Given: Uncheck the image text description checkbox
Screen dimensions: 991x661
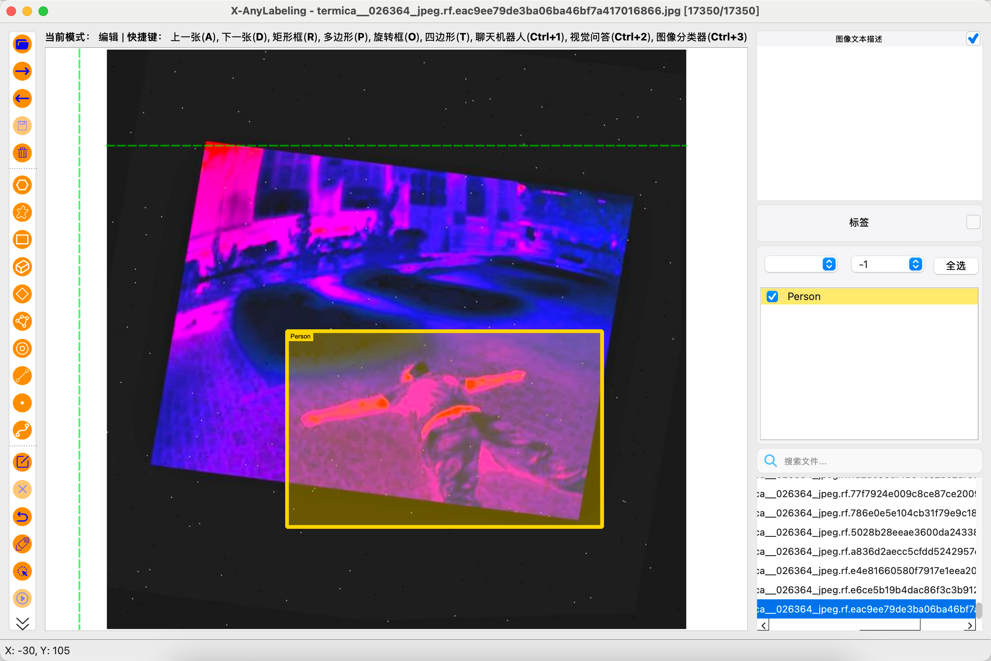Looking at the screenshot, I should coord(973,39).
